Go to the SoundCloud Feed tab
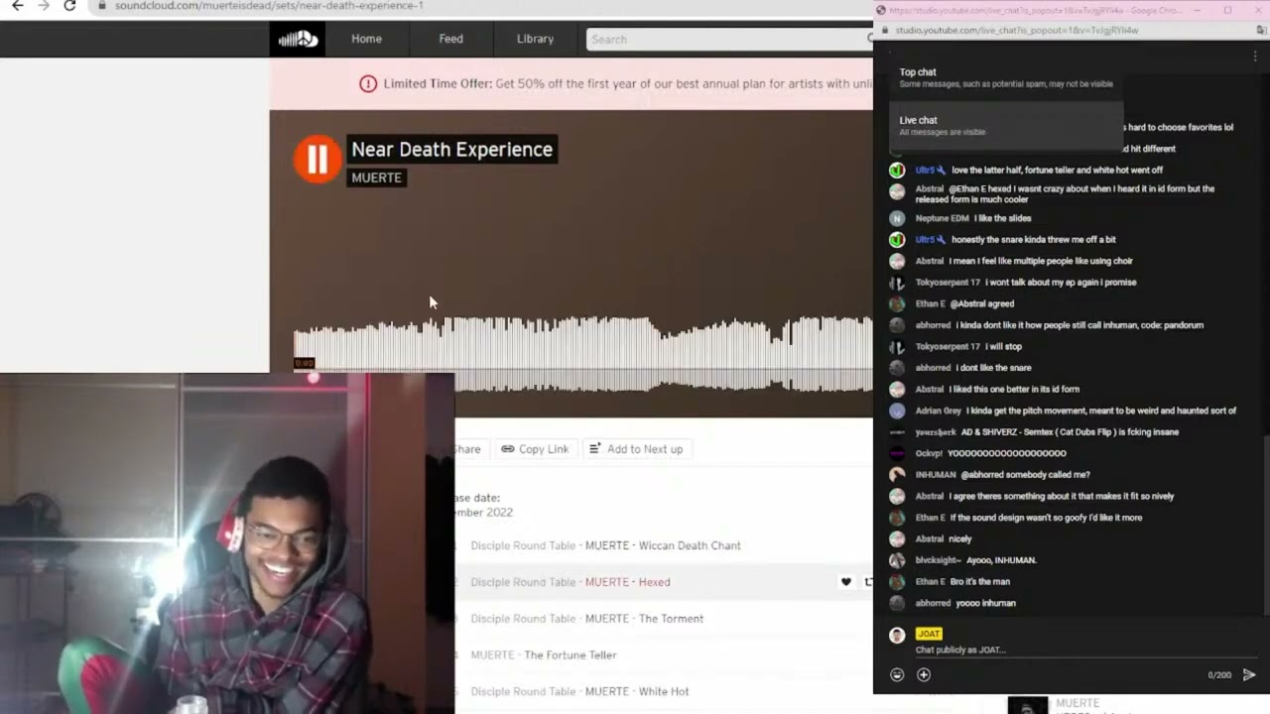Viewport: 1270px width, 714px height. (x=451, y=39)
